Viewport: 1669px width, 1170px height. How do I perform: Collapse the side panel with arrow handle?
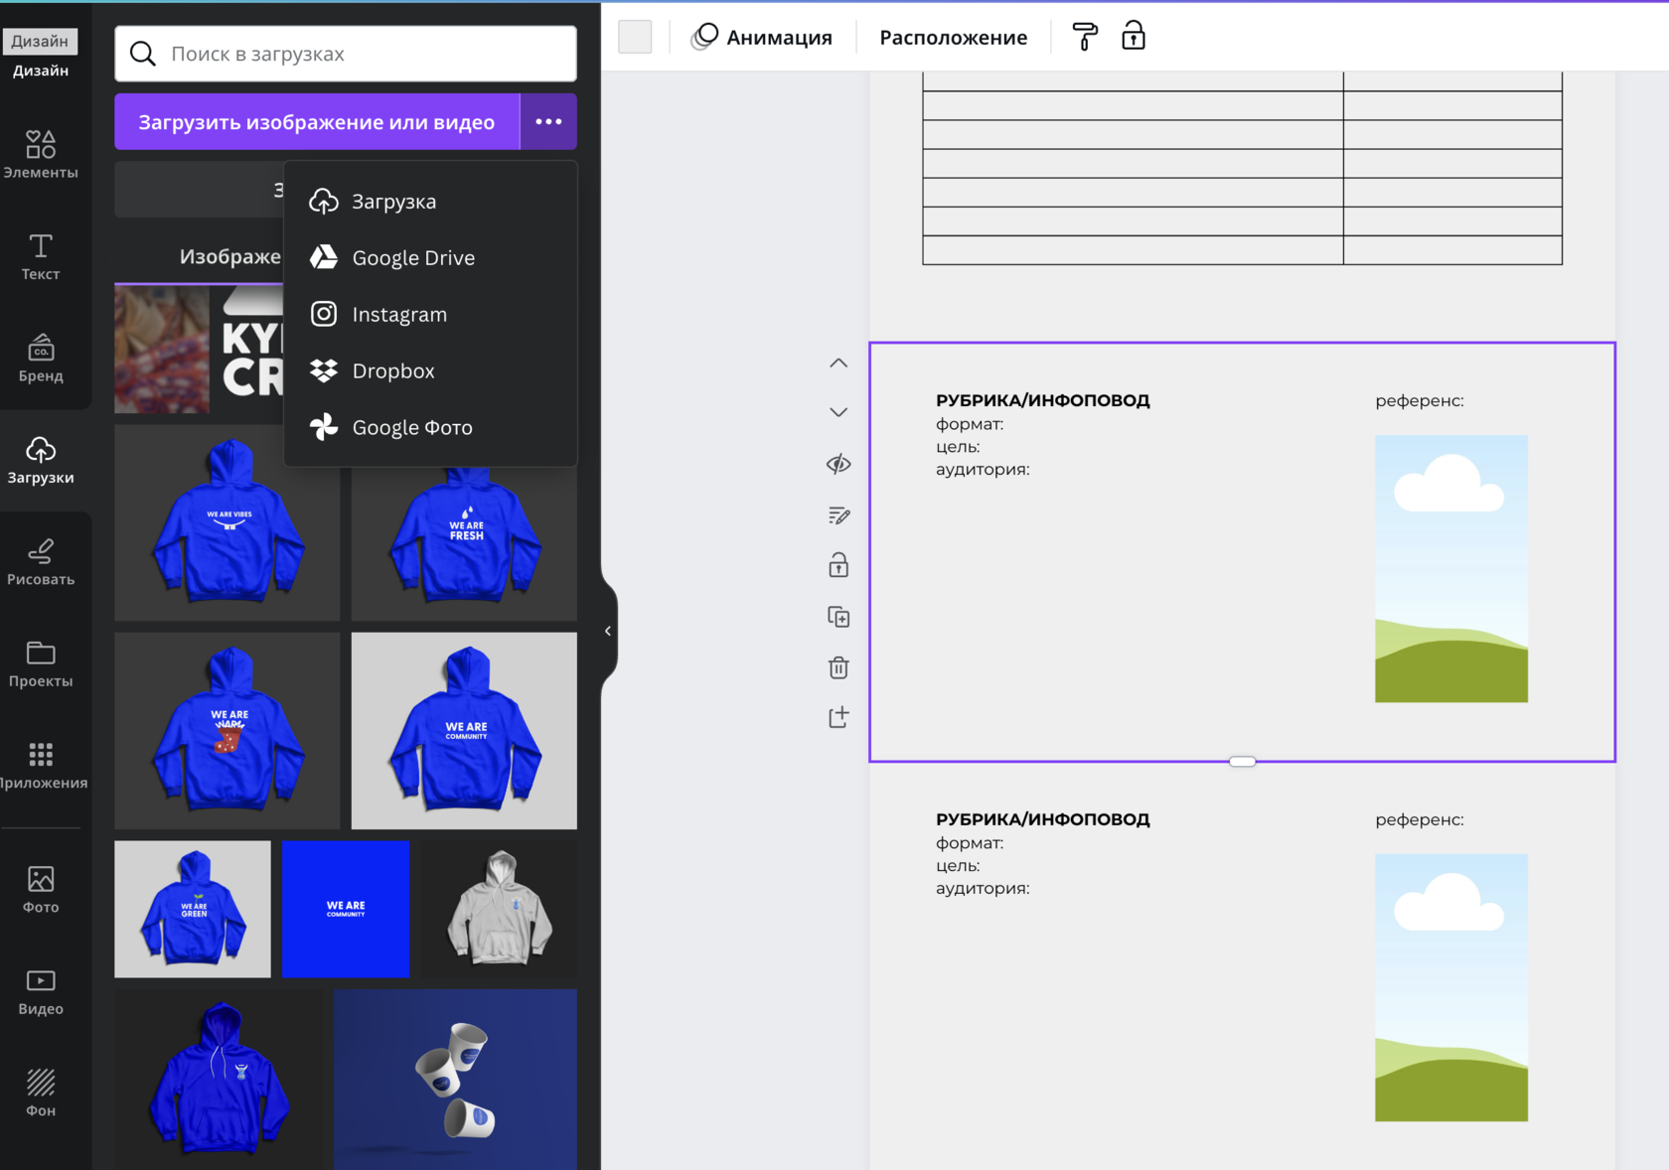click(x=608, y=631)
